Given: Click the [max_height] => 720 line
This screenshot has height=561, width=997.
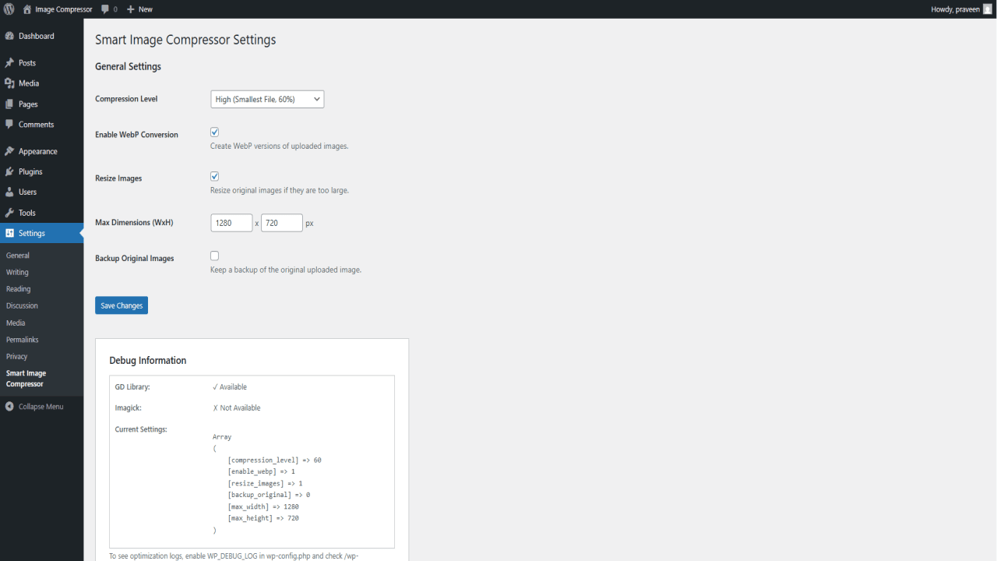Looking at the screenshot, I should pos(263,518).
